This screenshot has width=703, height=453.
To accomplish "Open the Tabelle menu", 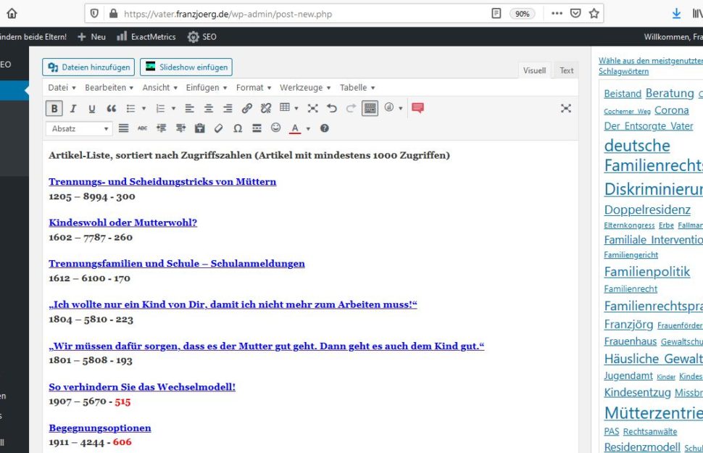I will (357, 88).
